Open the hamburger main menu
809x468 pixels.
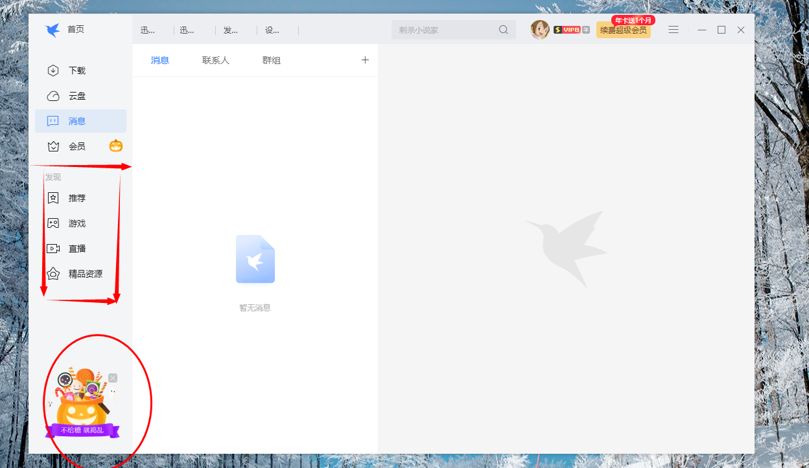674,30
